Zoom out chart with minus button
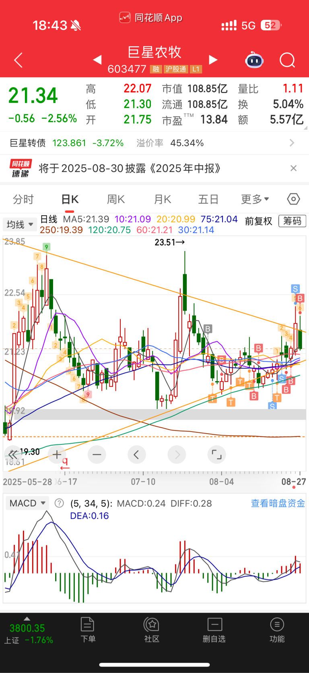This screenshot has height=673, width=309. [x=97, y=455]
